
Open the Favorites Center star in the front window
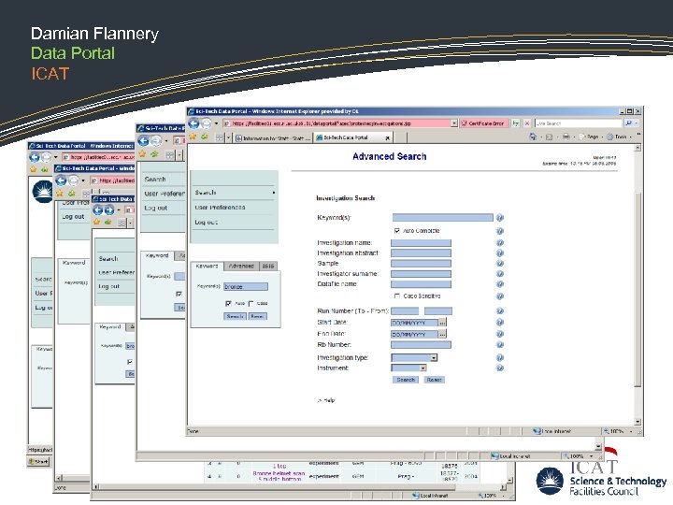[x=193, y=137]
